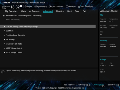Click the 38x ratio value
The height and width of the screenshot is (90, 120).
click(x=101, y=34)
